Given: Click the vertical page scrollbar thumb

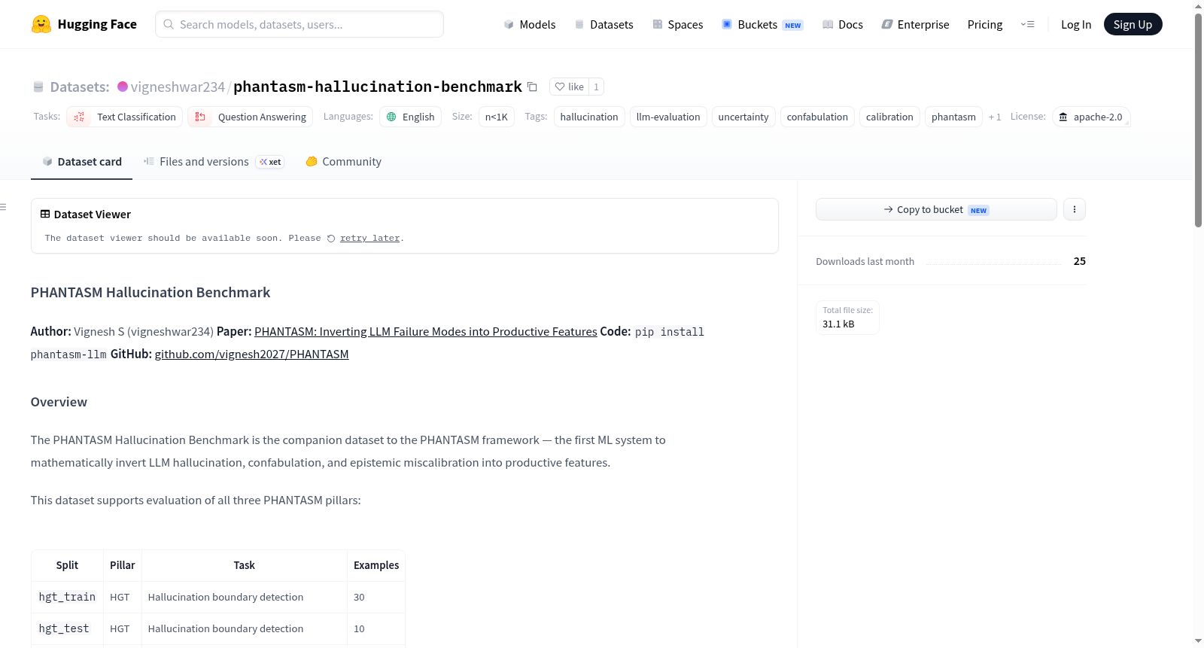Looking at the screenshot, I should [x=1198, y=120].
